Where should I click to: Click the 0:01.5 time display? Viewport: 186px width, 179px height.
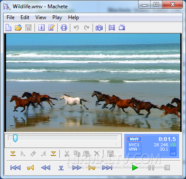click(167, 139)
